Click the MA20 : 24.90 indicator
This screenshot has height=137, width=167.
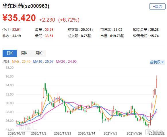pyautogui.click(x=66, y=62)
